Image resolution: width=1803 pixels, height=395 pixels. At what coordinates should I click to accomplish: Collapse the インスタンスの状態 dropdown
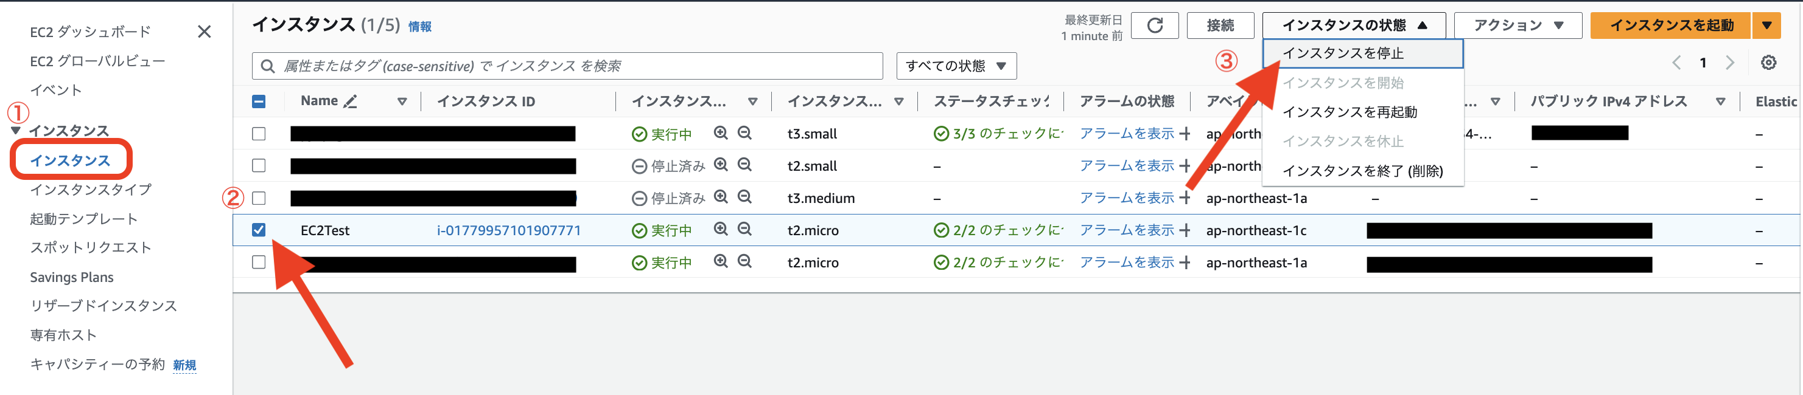tap(1354, 26)
